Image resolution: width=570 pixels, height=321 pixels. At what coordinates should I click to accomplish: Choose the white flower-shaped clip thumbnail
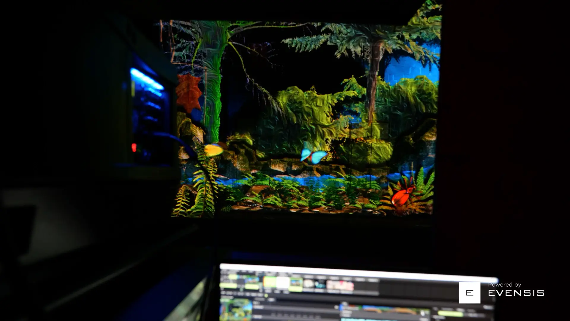(x=308, y=284)
